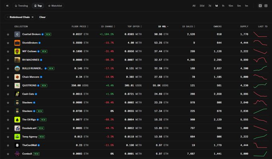The image size is (272, 159).
Task: Choose the 30d time range
Action: tap(202, 6)
